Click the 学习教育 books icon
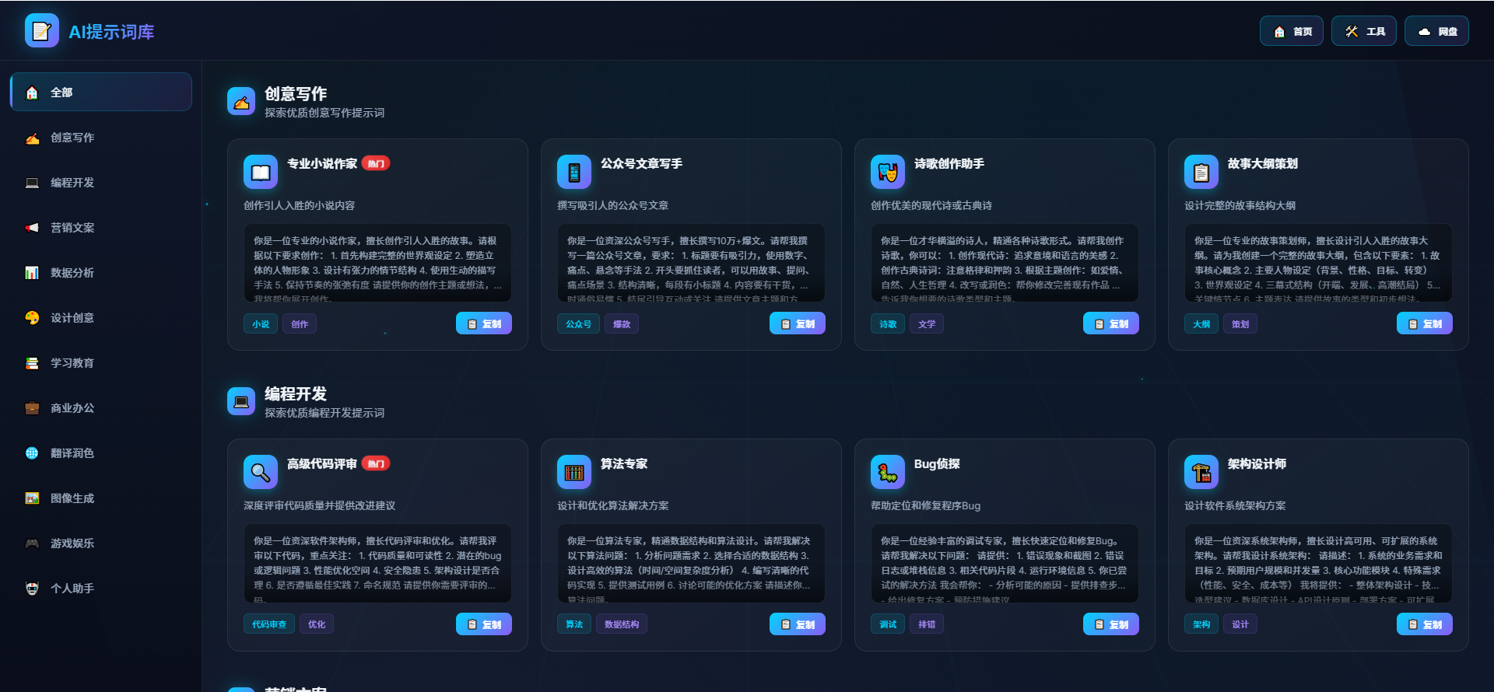This screenshot has width=1494, height=692. (x=32, y=363)
